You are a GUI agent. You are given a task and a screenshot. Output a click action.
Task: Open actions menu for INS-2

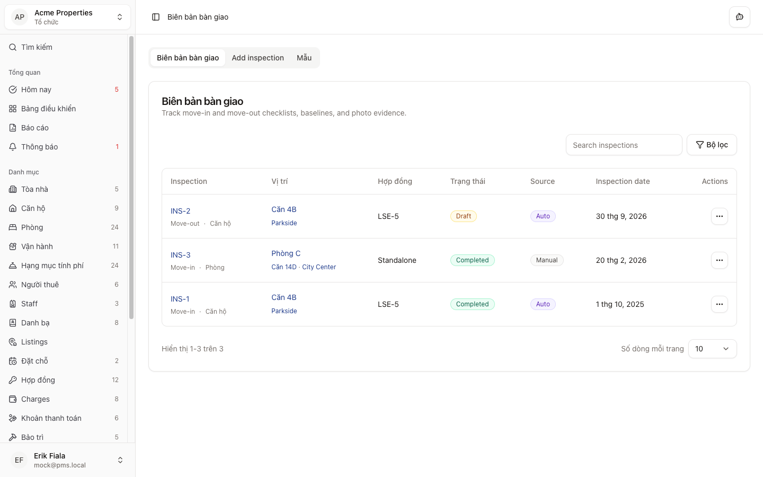[719, 216]
